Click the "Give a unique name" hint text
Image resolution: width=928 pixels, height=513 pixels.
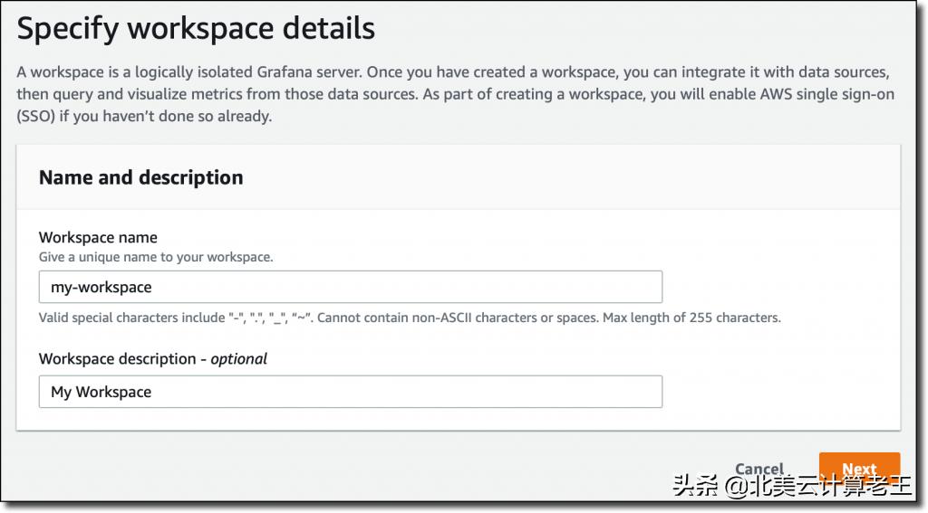click(x=155, y=257)
